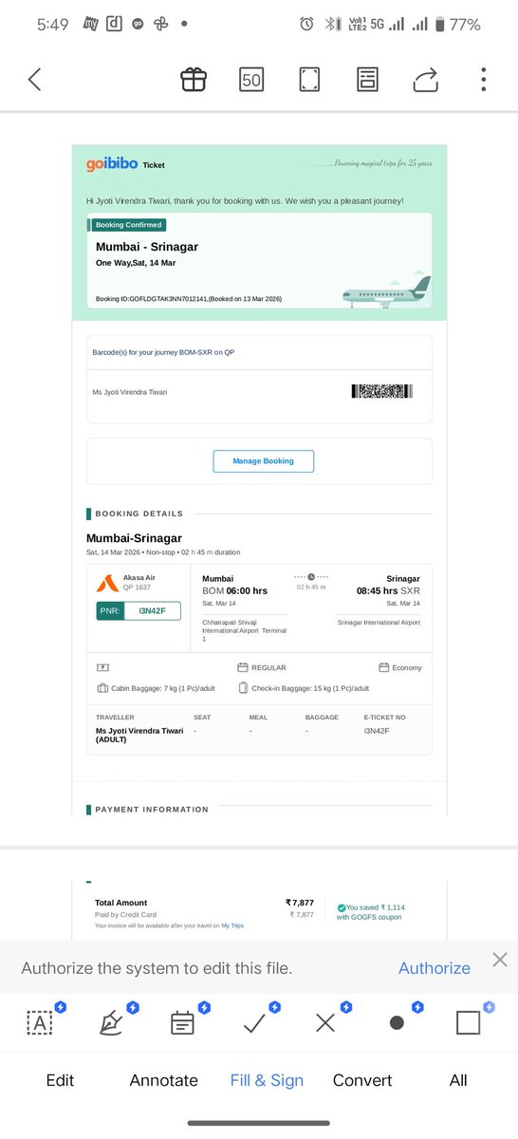This screenshot has width=518, height=1139.
Task: Switch to full screen view icon
Action: pos(309,80)
